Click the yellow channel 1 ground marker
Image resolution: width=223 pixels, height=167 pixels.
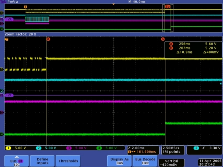pyautogui.click(x=2, y=70)
